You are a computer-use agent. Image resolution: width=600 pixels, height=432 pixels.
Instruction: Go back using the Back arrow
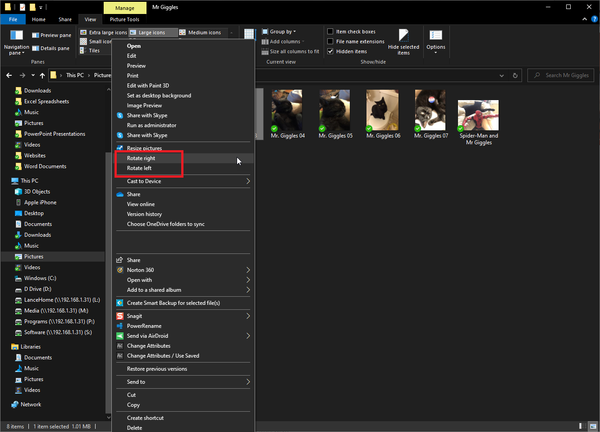pyautogui.click(x=9, y=75)
